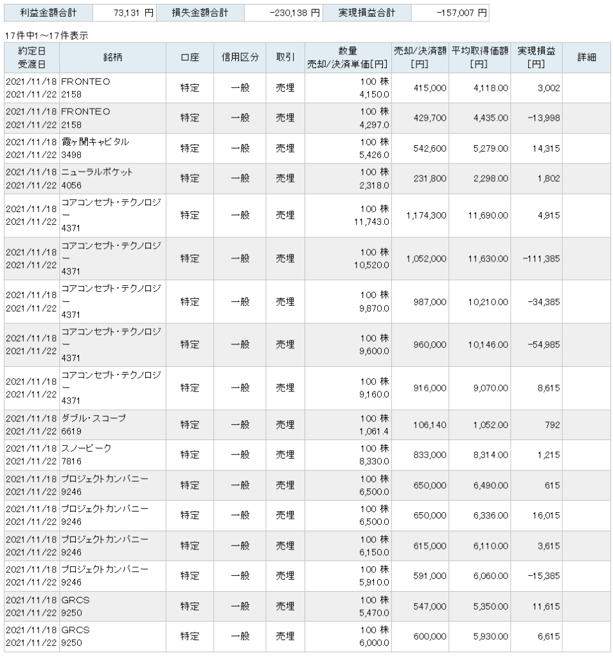
Task: Click the 11,690.00 average acquisition price
Action: point(488,216)
